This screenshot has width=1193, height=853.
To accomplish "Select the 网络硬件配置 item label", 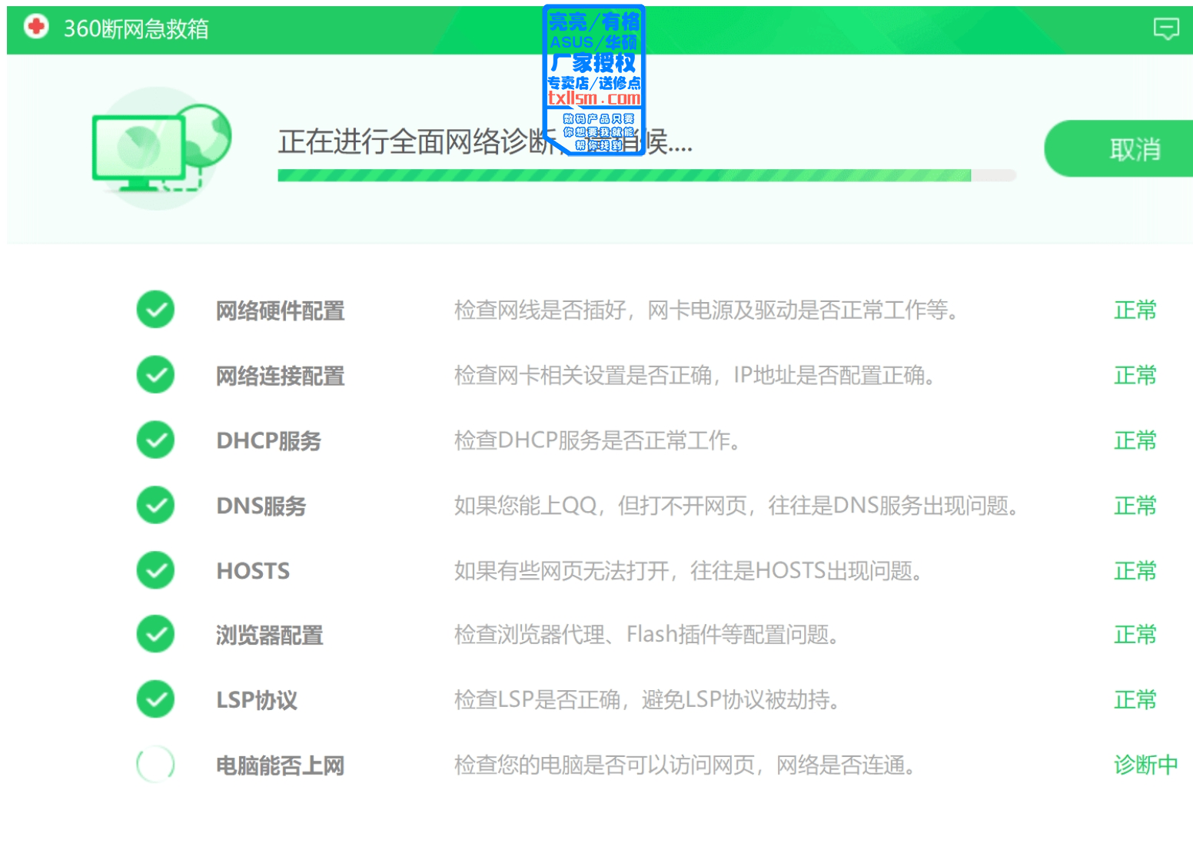I will 280,311.
